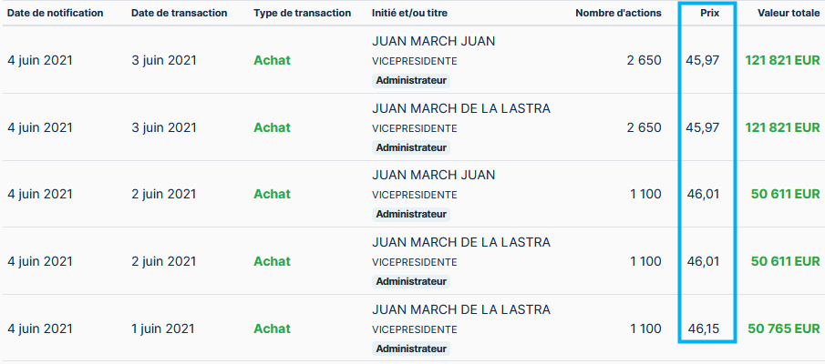Click the 46,15 price cell
The height and width of the screenshot is (364, 825).
pos(703,328)
